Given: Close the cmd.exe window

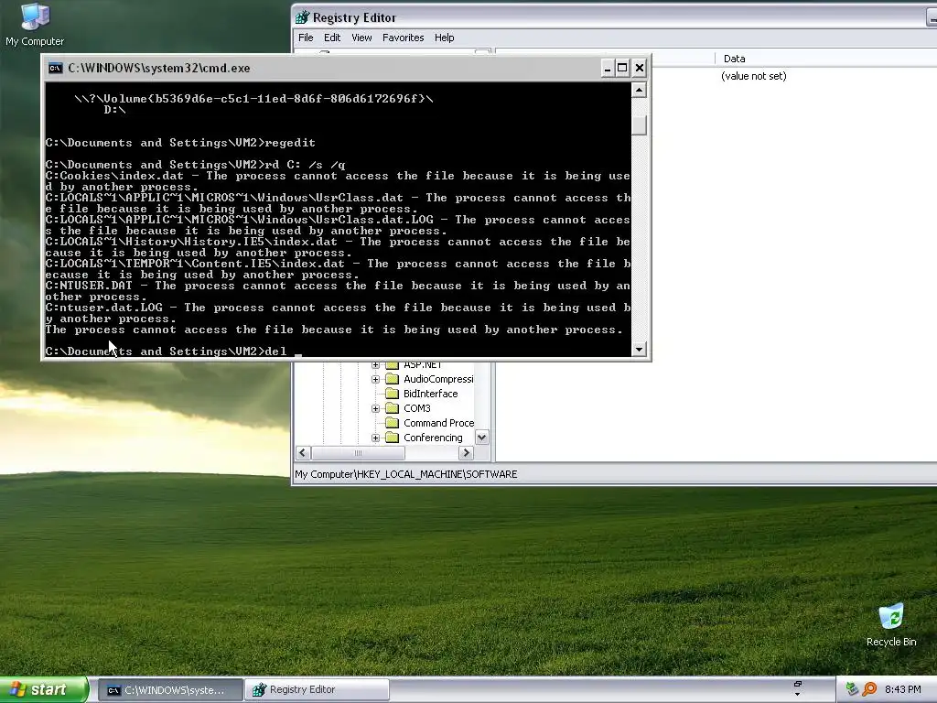Looking at the screenshot, I should (x=640, y=68).
